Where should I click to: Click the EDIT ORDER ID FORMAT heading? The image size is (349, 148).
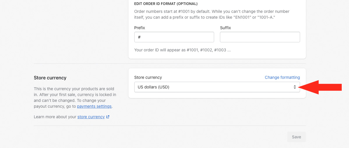pos(166,4)
